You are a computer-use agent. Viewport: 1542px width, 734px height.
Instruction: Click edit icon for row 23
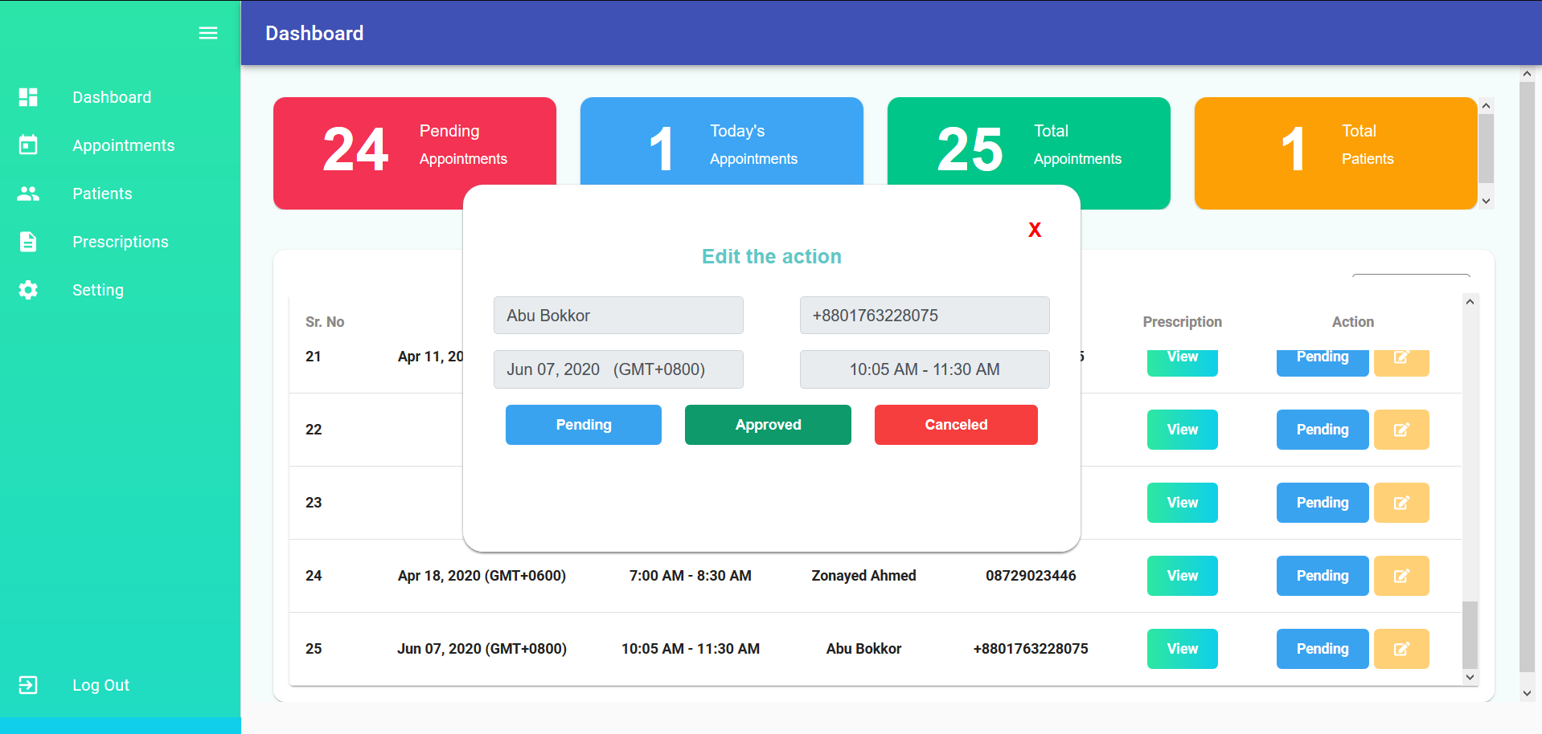coord(1401,503)
